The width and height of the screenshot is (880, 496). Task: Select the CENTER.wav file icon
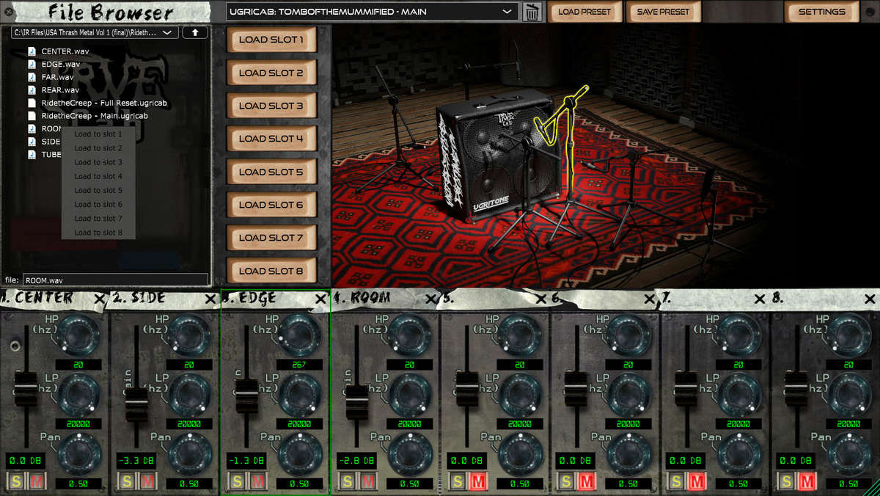pyautogui.click(x=32, y=51)
